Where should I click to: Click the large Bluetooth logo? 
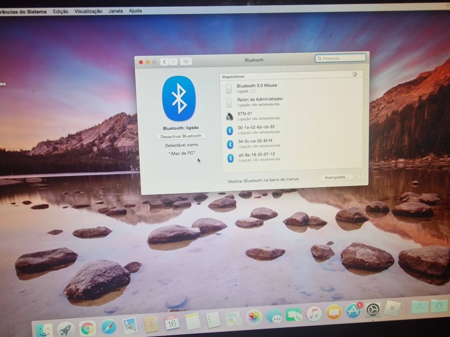point(179,98)
